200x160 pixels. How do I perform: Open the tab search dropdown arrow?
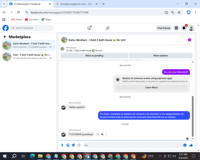4,4
